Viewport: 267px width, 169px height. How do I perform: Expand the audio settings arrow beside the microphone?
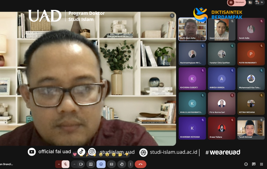click(x=59, y=164)
